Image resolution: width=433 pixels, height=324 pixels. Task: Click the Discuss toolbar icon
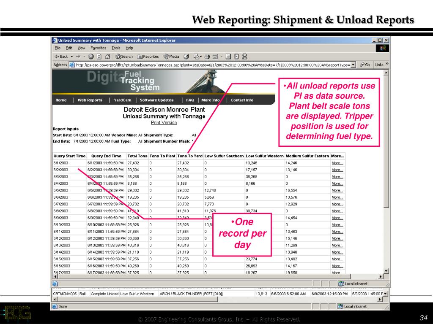228,57
